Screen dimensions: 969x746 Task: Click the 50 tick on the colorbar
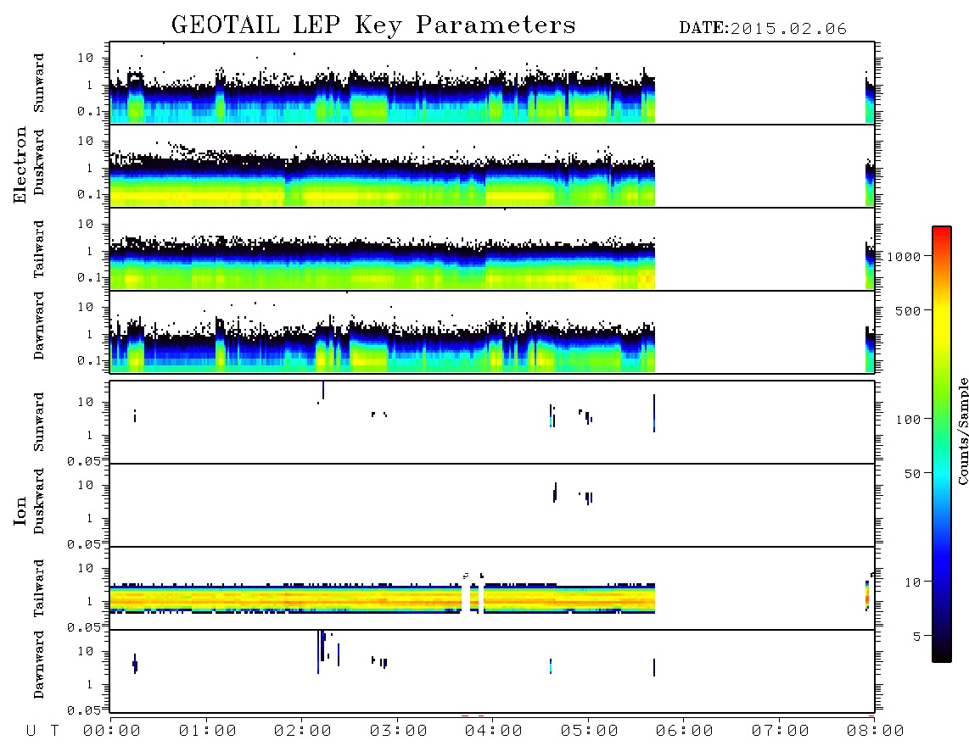(912, 474)
